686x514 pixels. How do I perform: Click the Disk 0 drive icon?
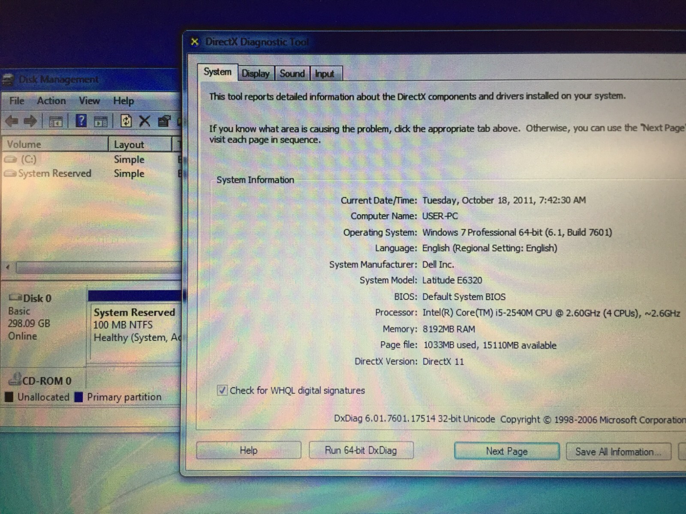point(15,297)
